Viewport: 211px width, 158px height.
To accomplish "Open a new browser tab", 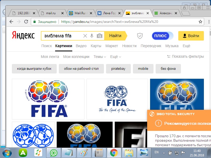I will click(x=186, y=13).
